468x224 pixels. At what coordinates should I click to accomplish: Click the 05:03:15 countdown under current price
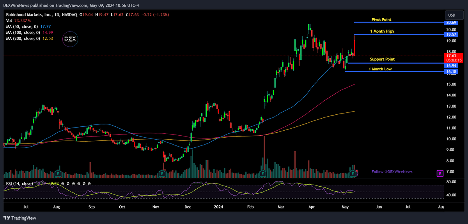[x=454, y=60]
